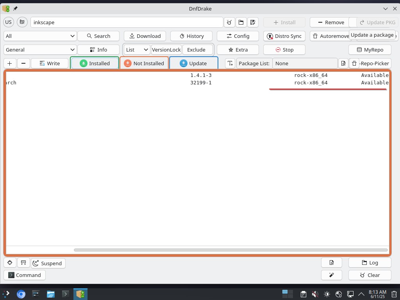The image size is (400, 300).
Task: Switch to the Update filter tab
Action: point(194,63)
